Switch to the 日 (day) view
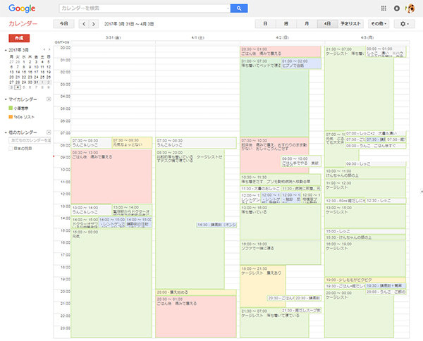Screen dimensions: 423x341 click(266, 24)
